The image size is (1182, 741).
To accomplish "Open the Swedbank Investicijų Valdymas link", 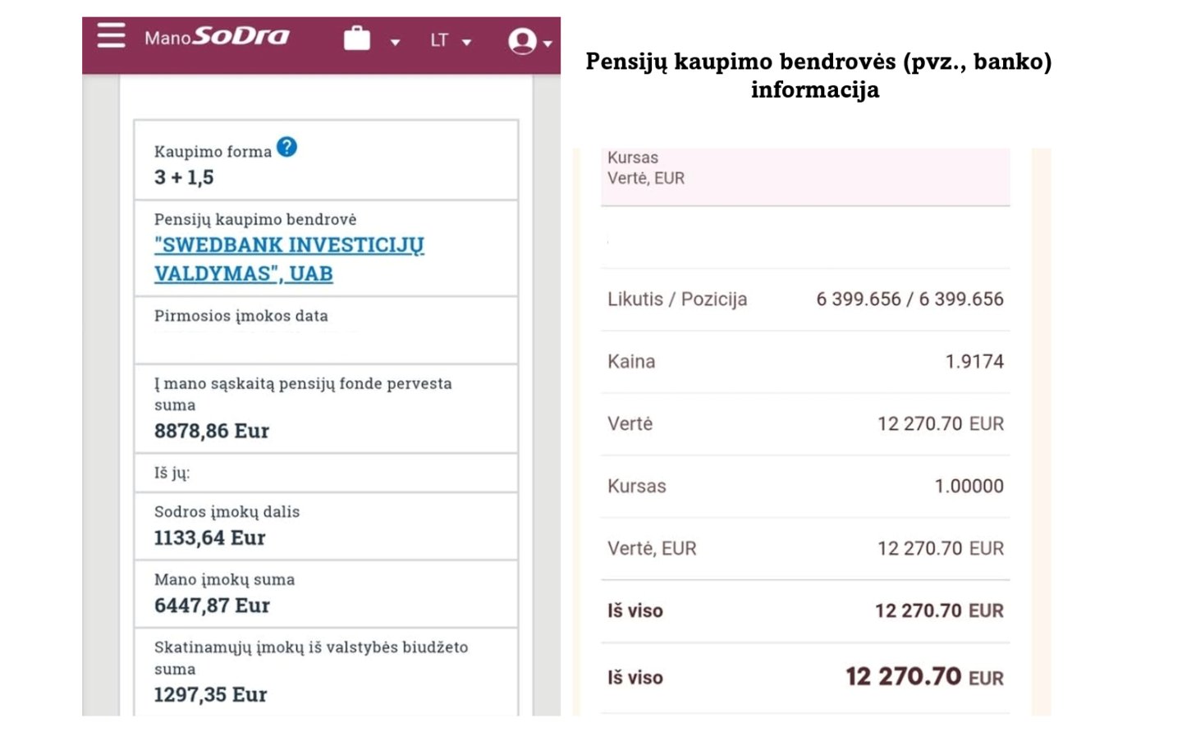I will pos(289,258).
